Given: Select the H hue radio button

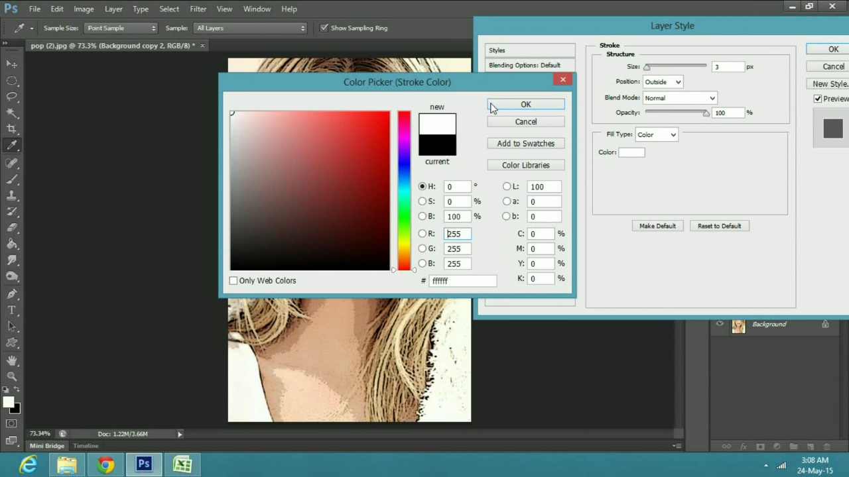Looking at the screenshot, I should click(x=423, y=187).
